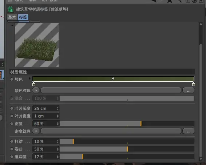Image resolution: width=206 pixels, height=165 pixels.
Task: Click the grass material preview thumbnail
Action: click(x=37, y=45)
